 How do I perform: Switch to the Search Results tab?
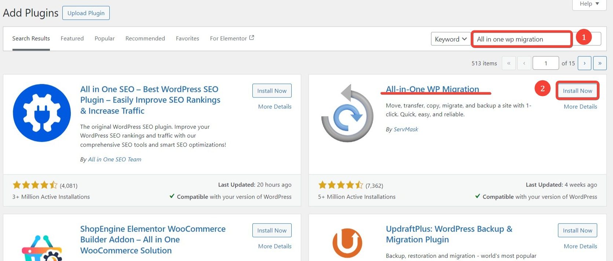[31, 38]
